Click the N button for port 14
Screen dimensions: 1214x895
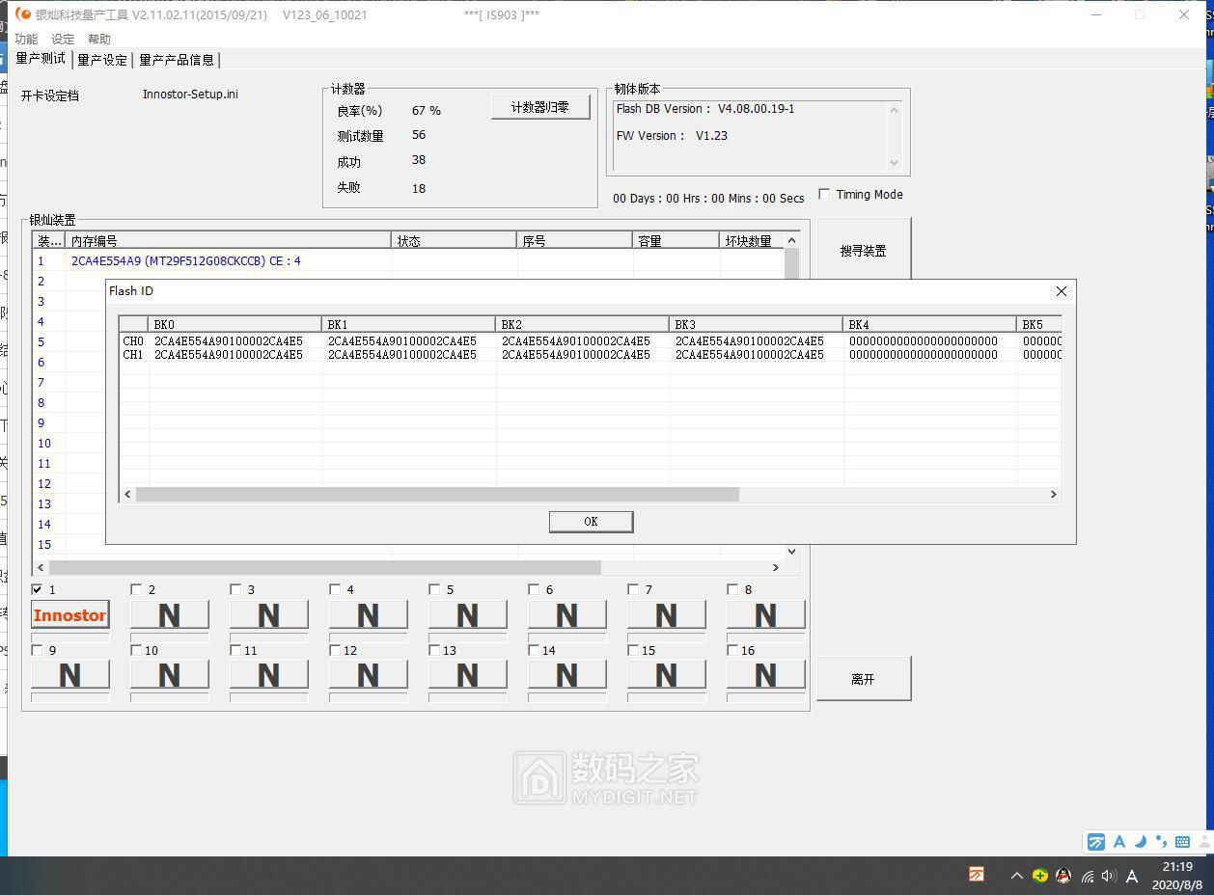click(x=566, y=675)
